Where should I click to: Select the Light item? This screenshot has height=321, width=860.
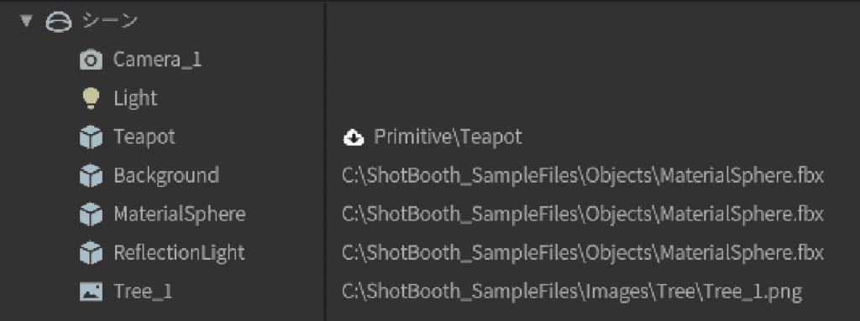point(135,99)
